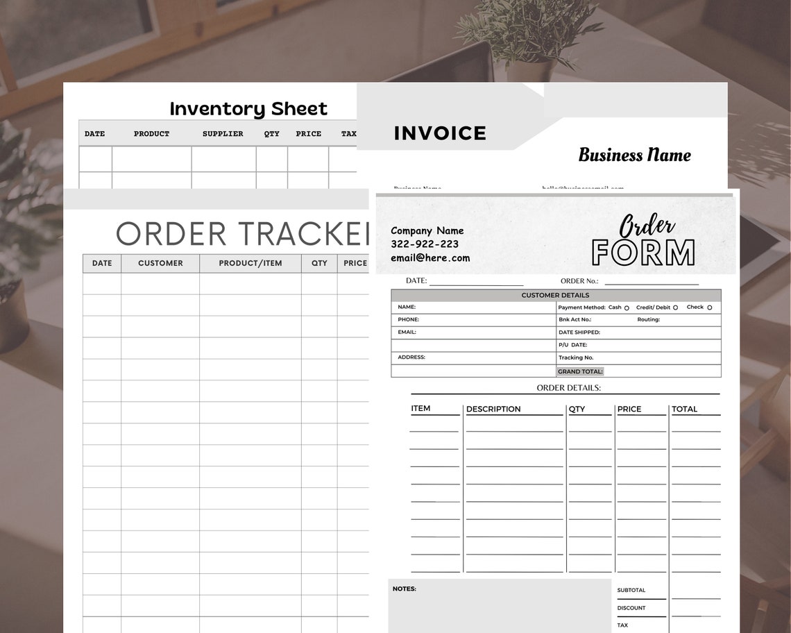Viewport: 791px width, 633px height.
Task: Select the Check payment method radio button
Action: tap(711, 307)
